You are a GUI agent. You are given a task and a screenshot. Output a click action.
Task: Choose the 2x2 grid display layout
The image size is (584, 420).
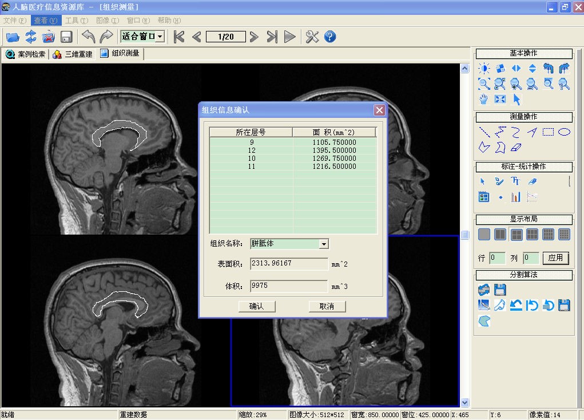[x=516, y=234]
